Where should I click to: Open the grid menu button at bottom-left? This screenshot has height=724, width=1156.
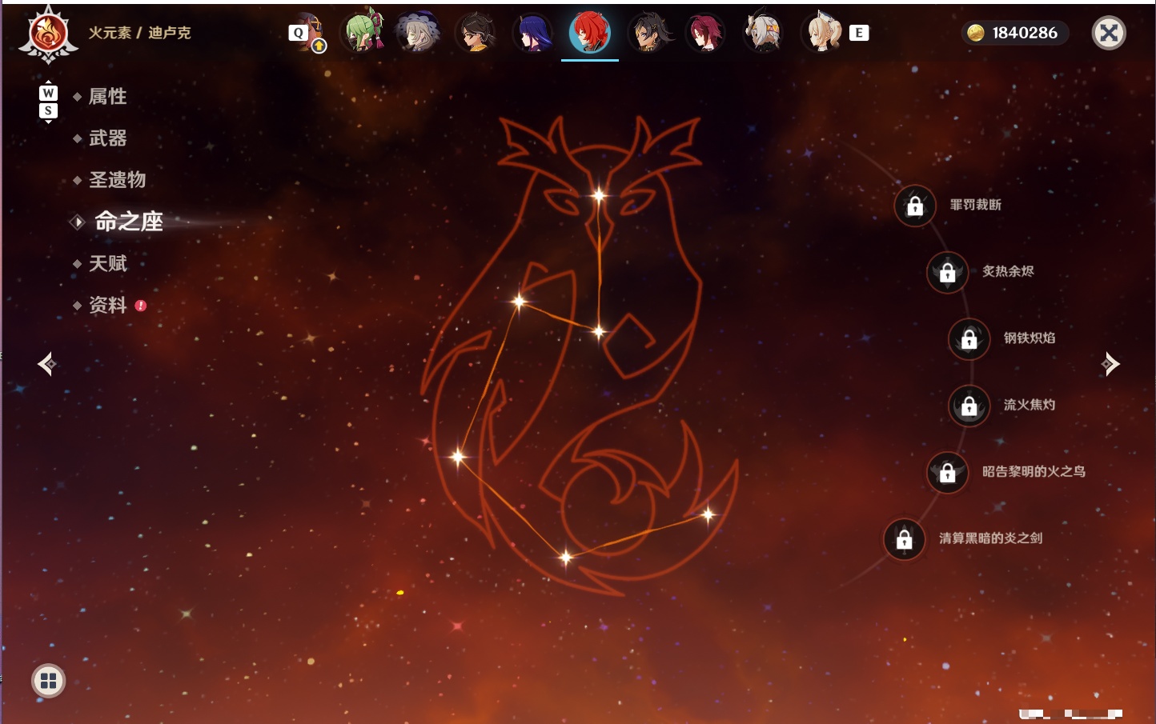[48, 681]
